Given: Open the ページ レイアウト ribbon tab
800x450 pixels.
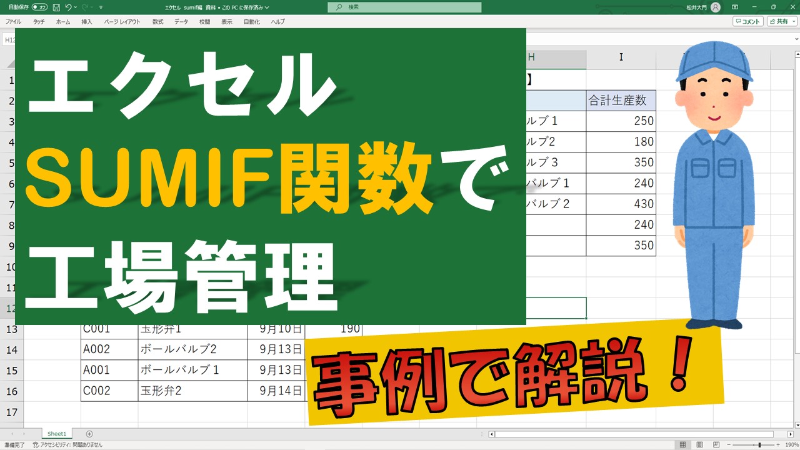Looking at the screenshot, I should (x=122, y=21).
